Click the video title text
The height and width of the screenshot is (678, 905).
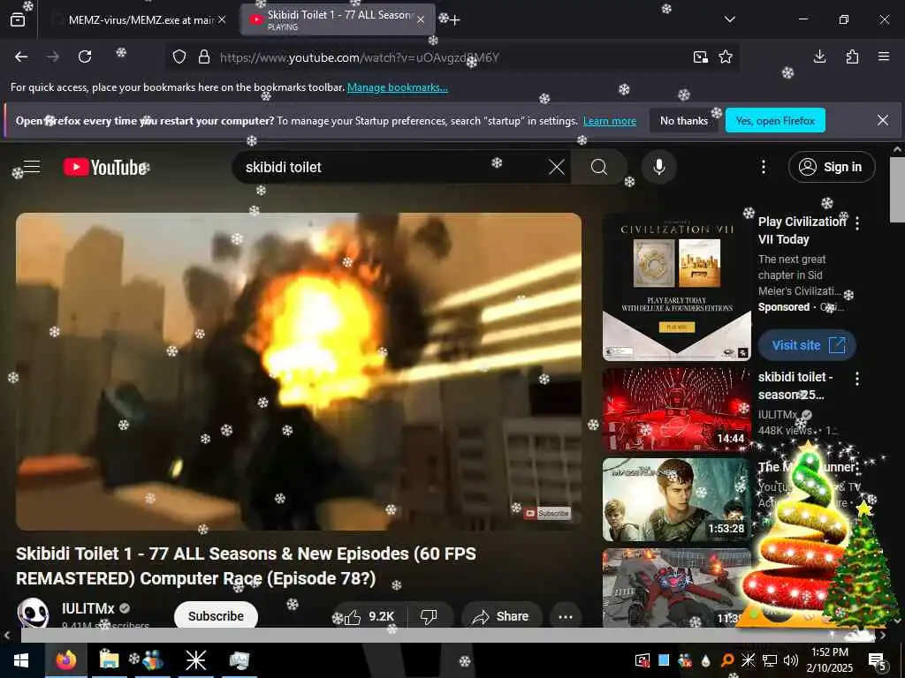[246, 566]
